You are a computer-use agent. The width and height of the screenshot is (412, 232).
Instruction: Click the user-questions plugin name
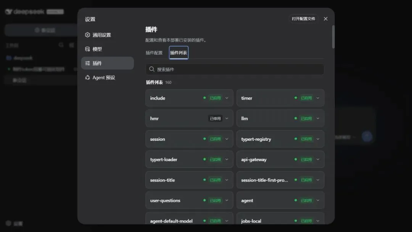coord(165,200)
